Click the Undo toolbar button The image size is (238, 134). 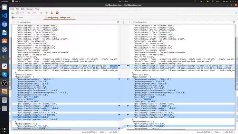(x=32, y=13)
